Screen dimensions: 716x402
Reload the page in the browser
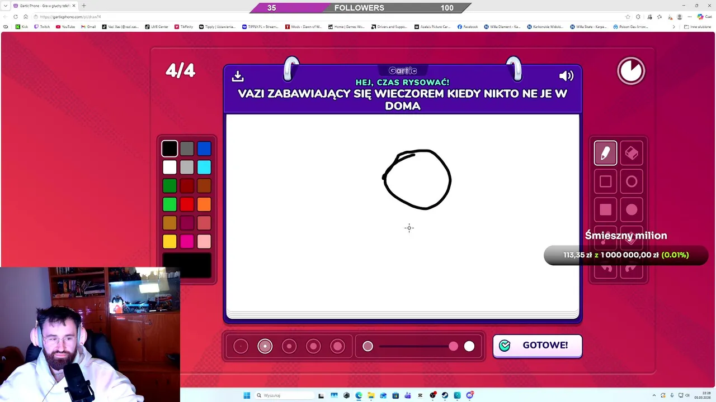click(16, 17)
